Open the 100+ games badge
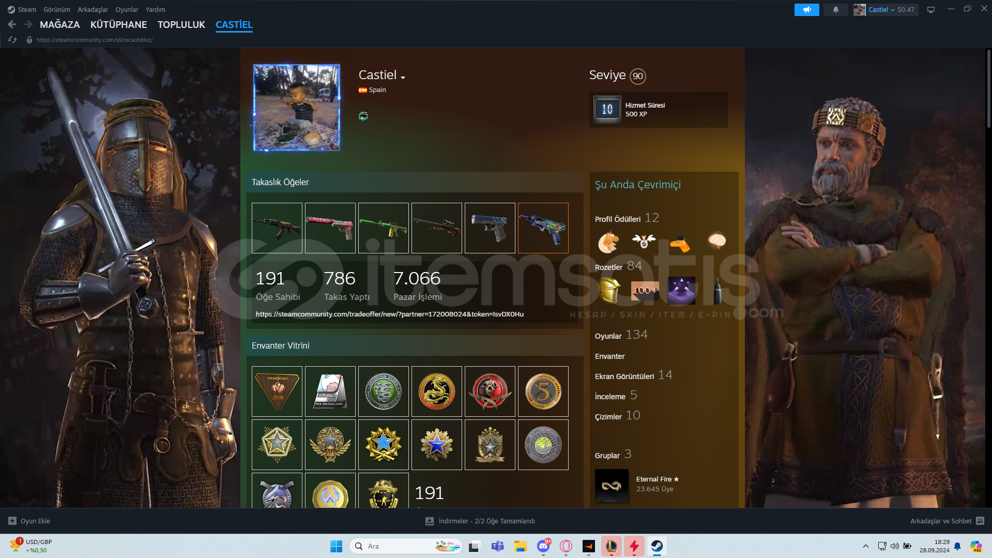Image resolution: width=992 pixels, height=558 pixels. 645,291
